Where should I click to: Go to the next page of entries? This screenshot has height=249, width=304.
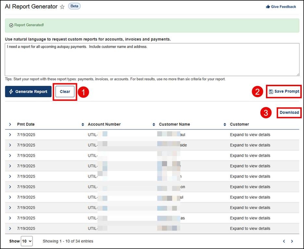(292, 241)
